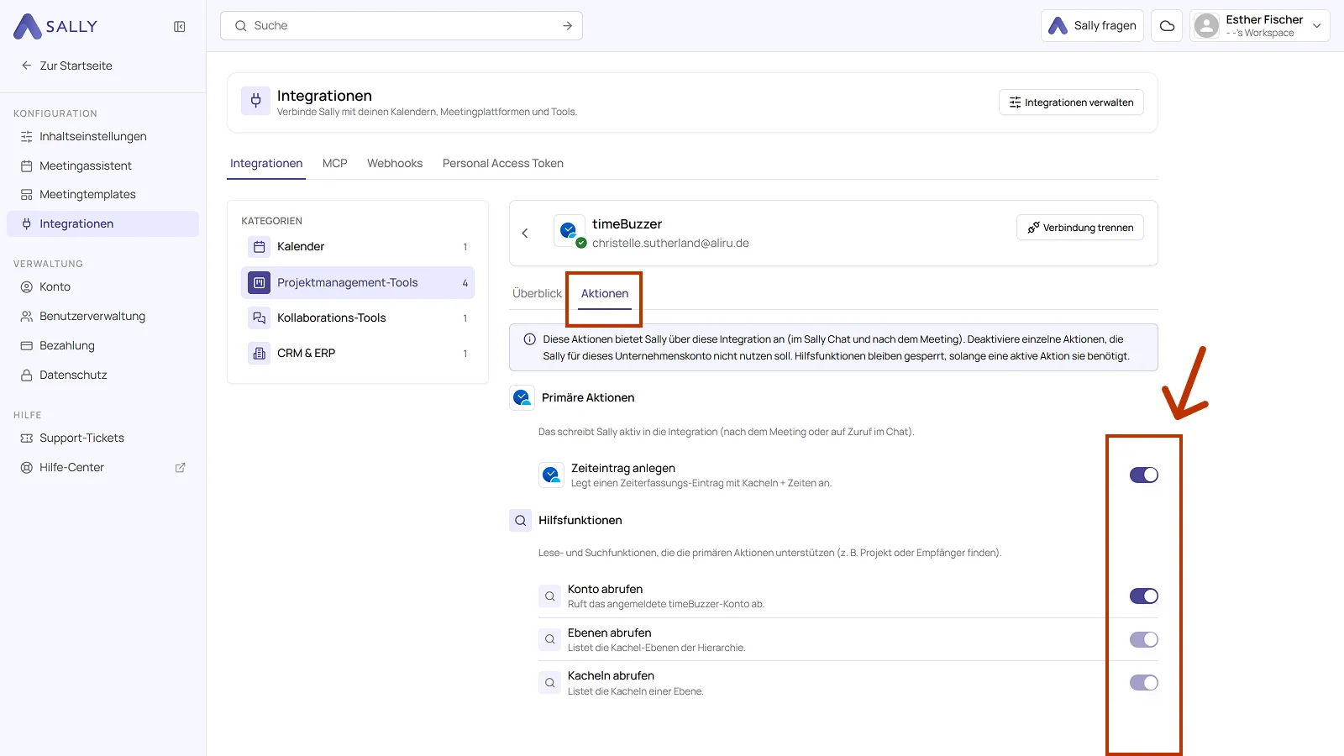The width and height of the screenshot is (1344, 756).
Task: Submit search with the arrow icon
Action: pyautogui.click(x=568, y=26)
